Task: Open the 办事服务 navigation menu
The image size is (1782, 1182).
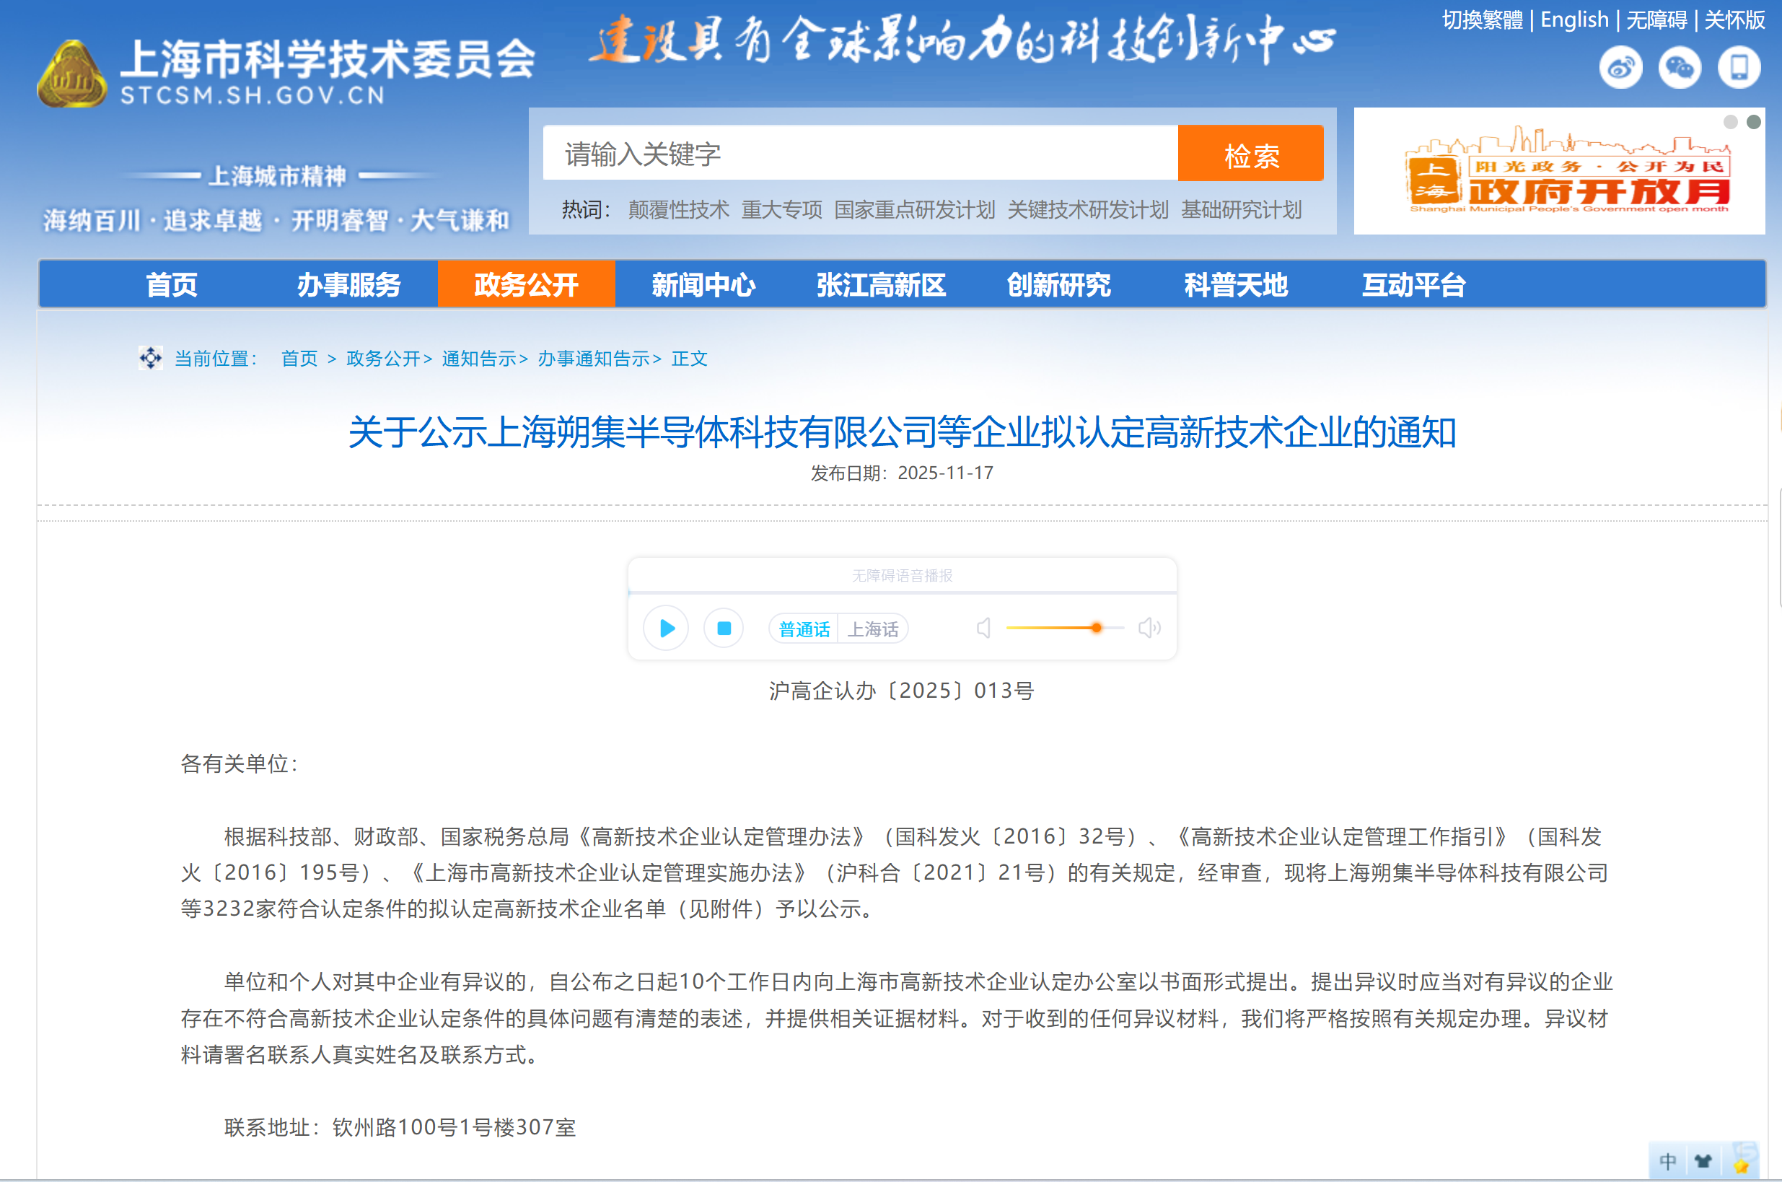Action: coord(349,285)
